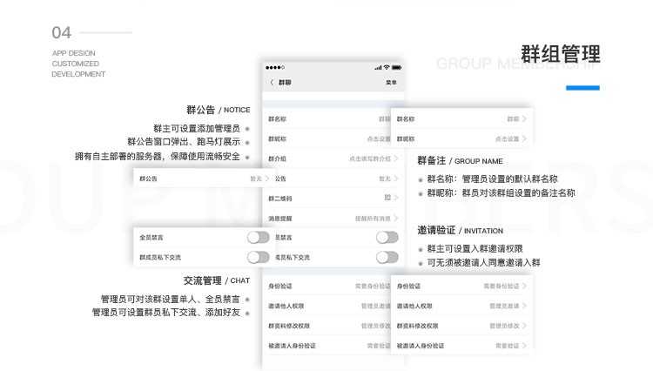653x371 pixels.
Task: Click the 群组管理 slide title
Action: coord(561,54)
